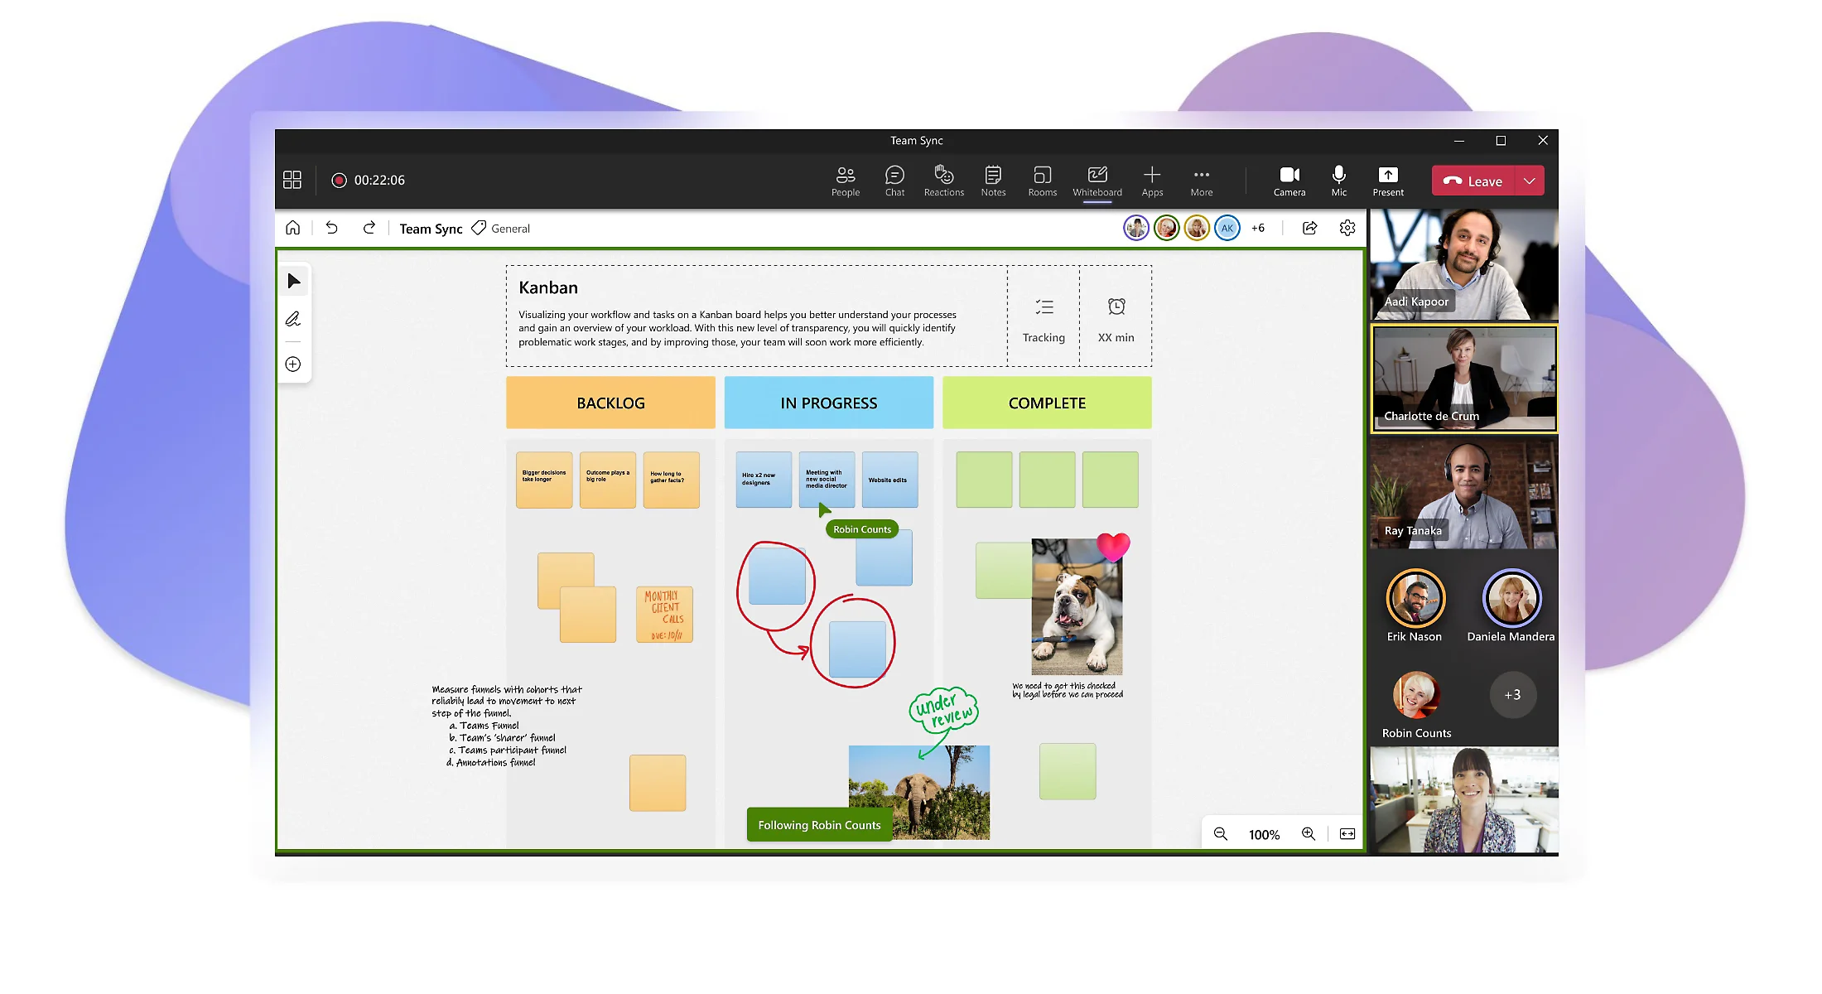Image resolution: width=1822 pixels, height=994 pixels.
Task: Click the Present button
Action: [x=1388, y=180]
